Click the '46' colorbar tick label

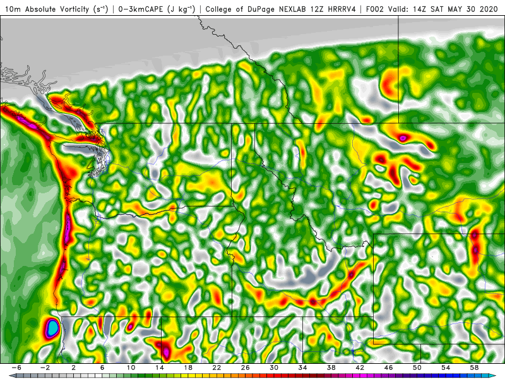click(388, 368)
